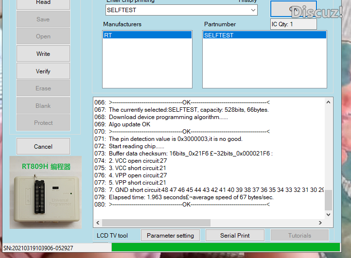Click the vertical scrollbar thumb in log

tap(329, 200)
